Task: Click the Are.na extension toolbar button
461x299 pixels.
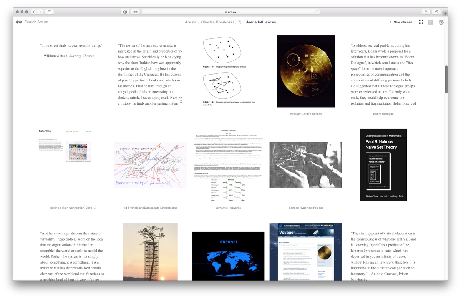Action: (x=136, y=12)
